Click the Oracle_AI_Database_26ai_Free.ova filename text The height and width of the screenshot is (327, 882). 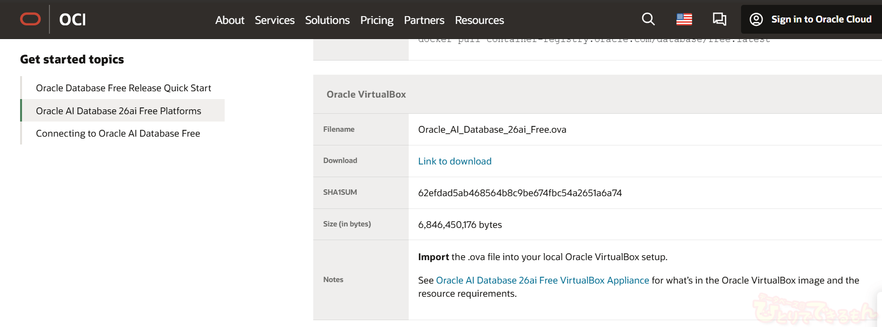492,129
